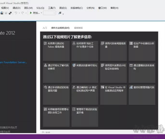Expand the Undo history dropdown arrow
The width and height of the screenshot is (165, 139).
point(19,13)
